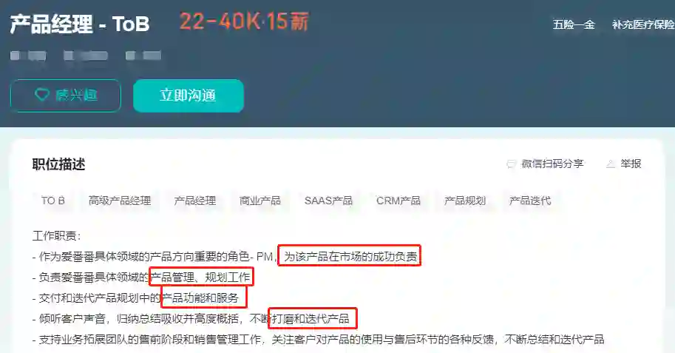Click the 感兴趣 button

(66, 95)
